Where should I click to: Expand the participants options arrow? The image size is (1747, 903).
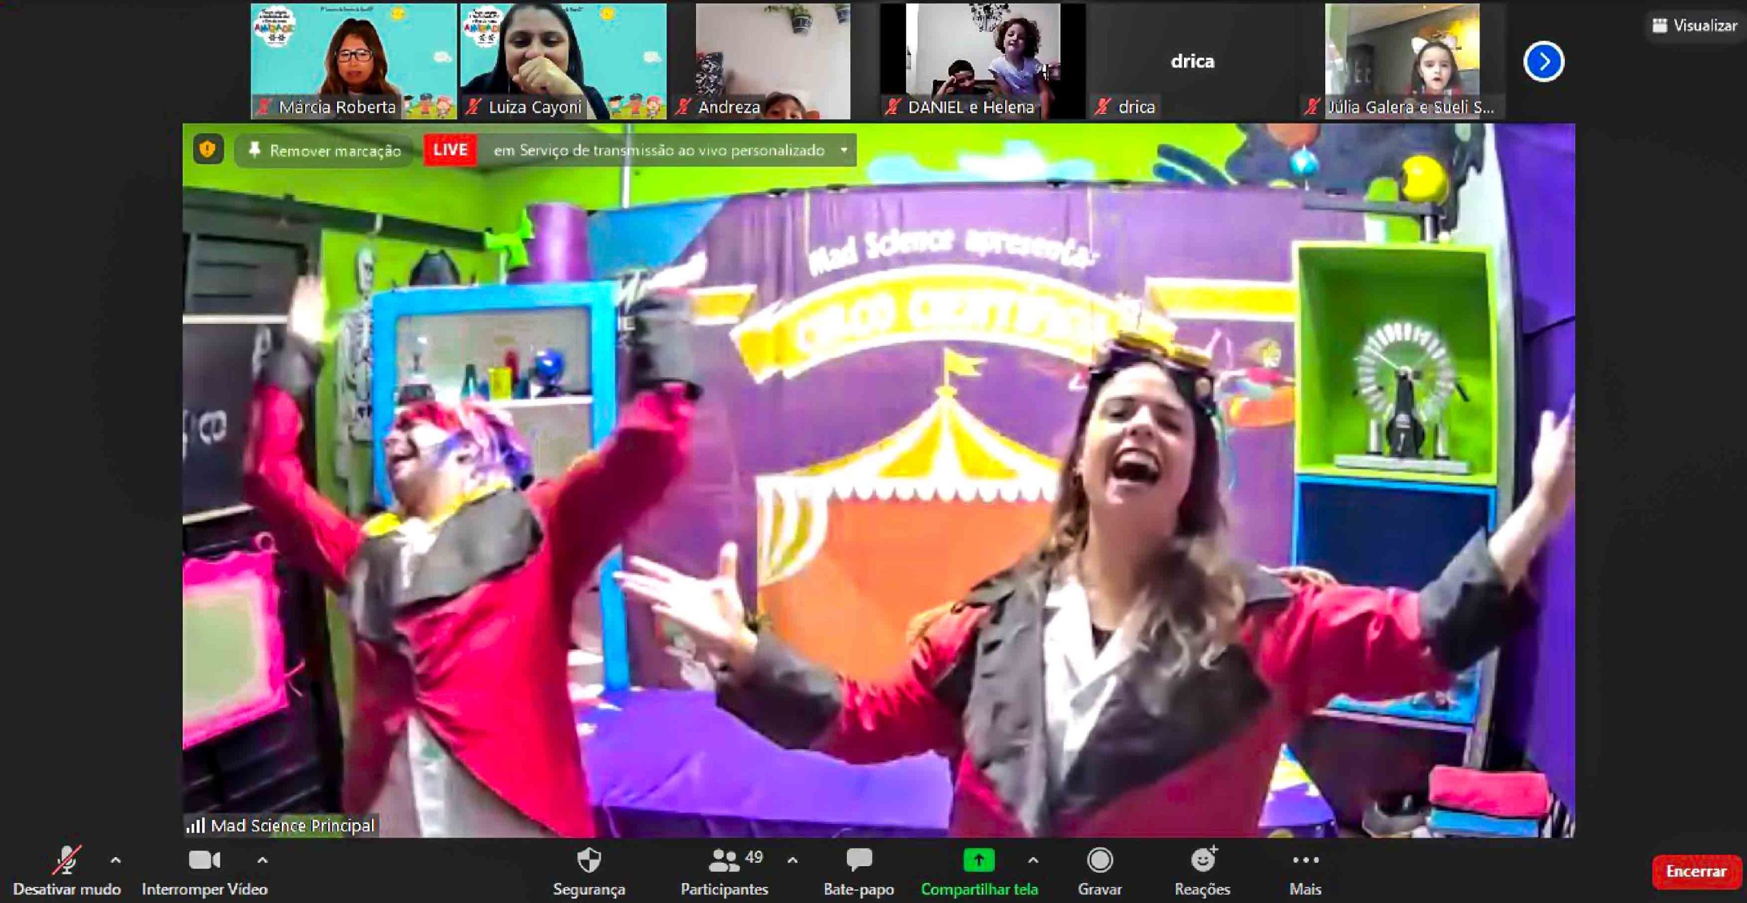(792, 861)
